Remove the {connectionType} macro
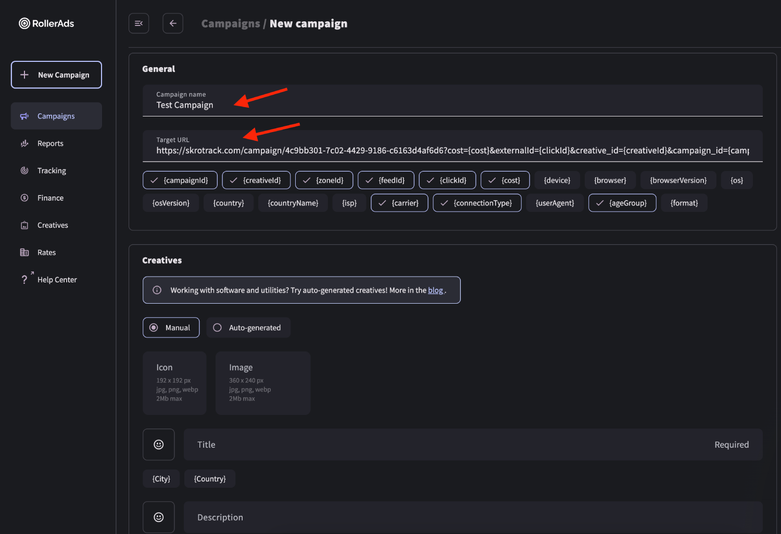Viewport: 781px width, 534px height. coord(477,203)
